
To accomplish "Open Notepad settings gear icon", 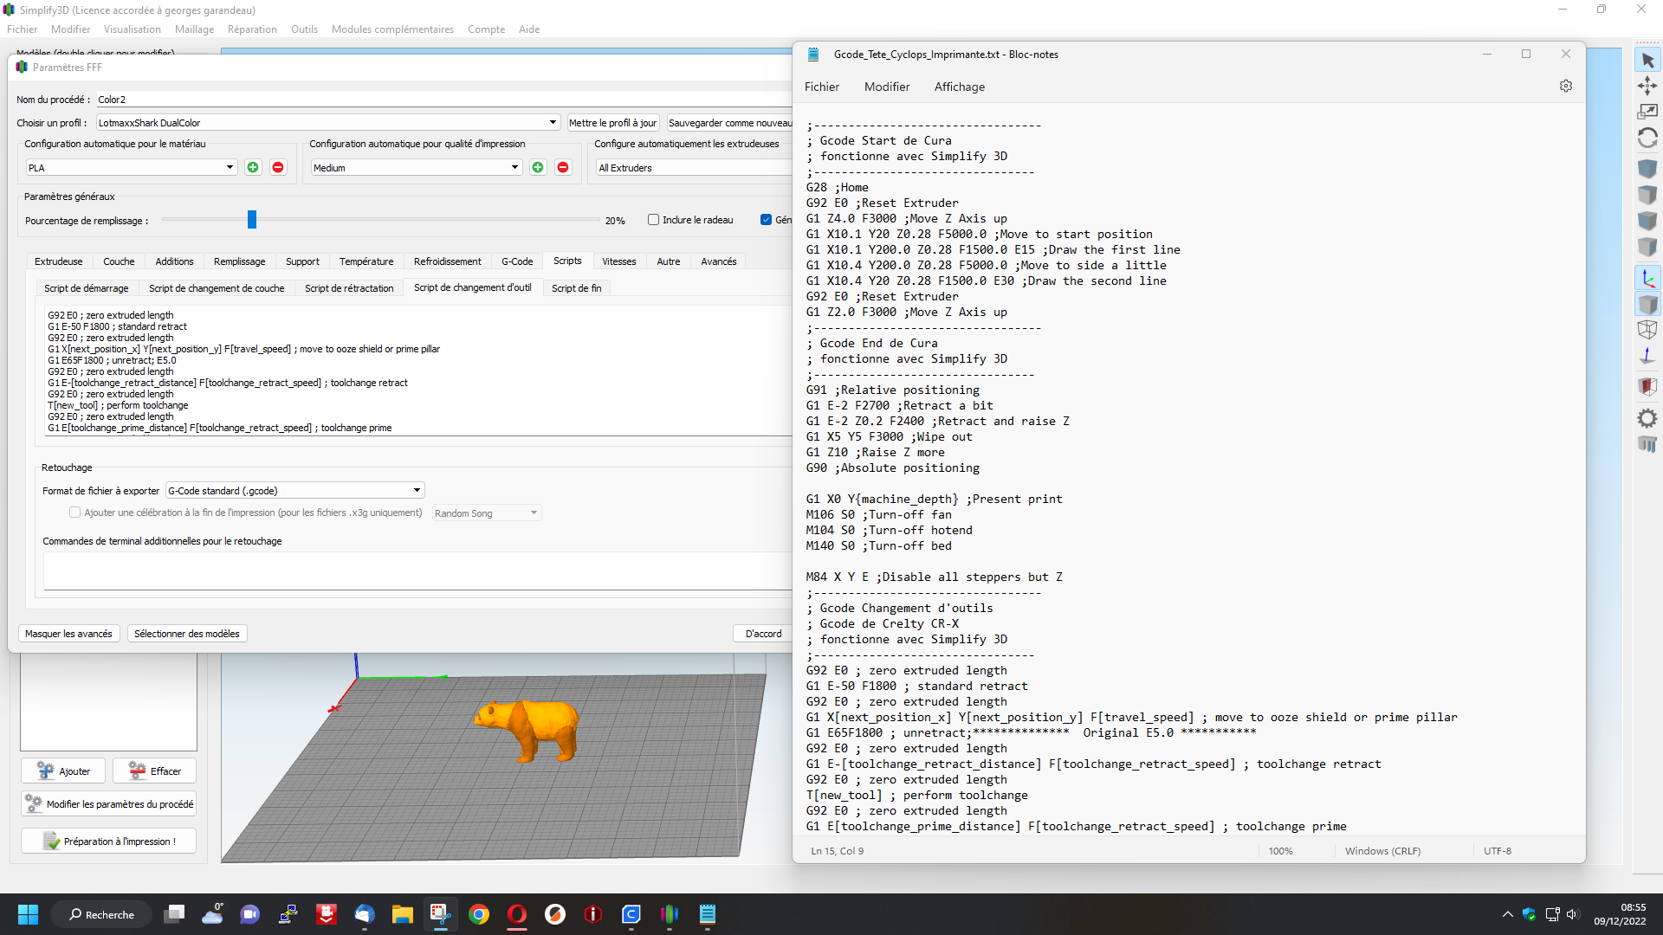I will point(1566,86).
